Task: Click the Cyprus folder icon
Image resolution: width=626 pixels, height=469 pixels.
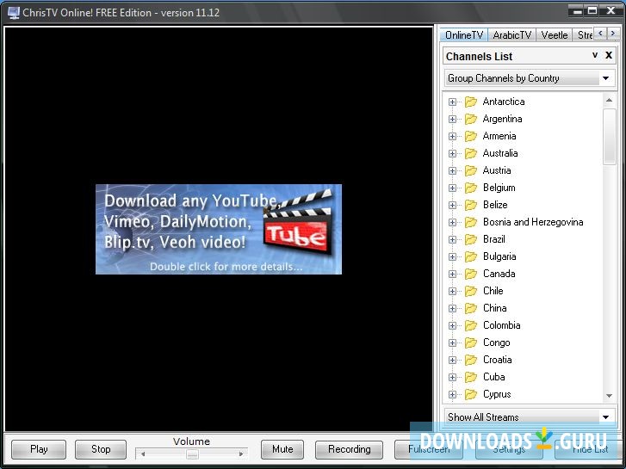Action: (x=471, y=394)
